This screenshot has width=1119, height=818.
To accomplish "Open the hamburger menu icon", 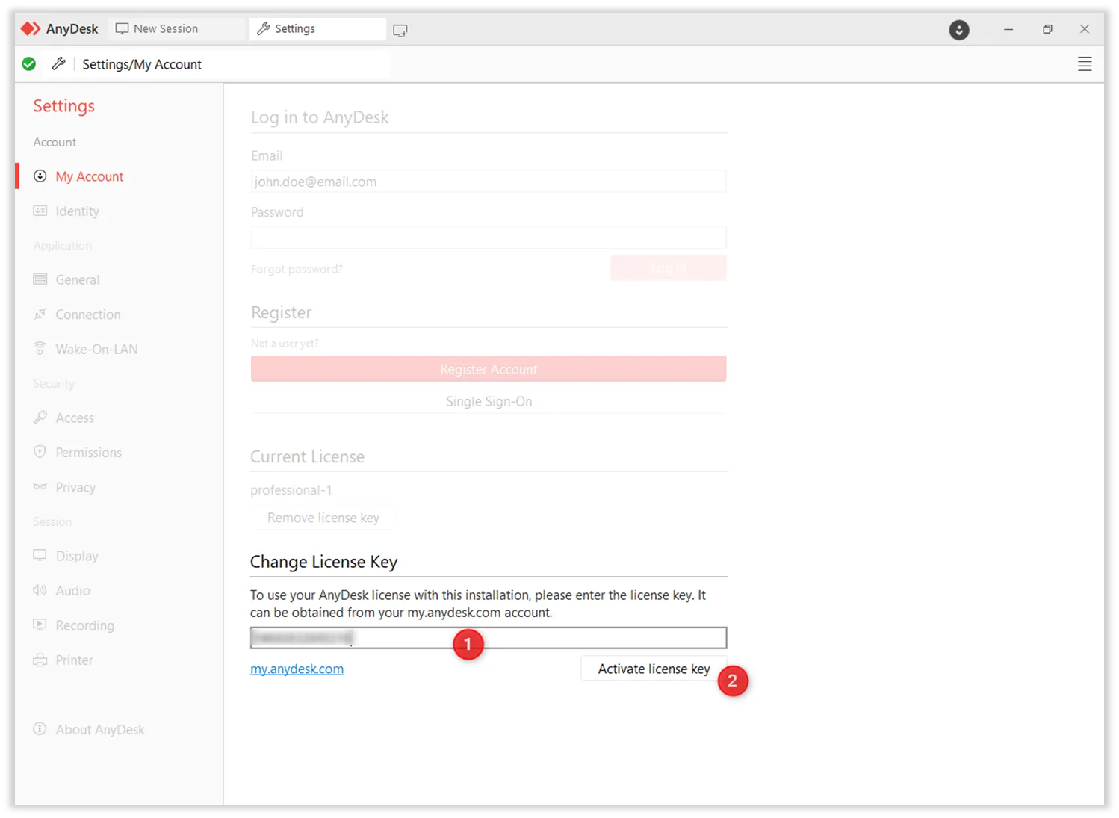I will tap(1085, 64).
